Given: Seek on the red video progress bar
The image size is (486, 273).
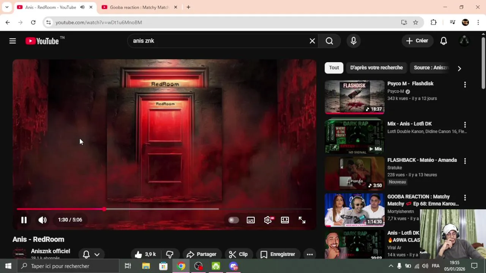Looking at the screenshot, I should (164, 209).
